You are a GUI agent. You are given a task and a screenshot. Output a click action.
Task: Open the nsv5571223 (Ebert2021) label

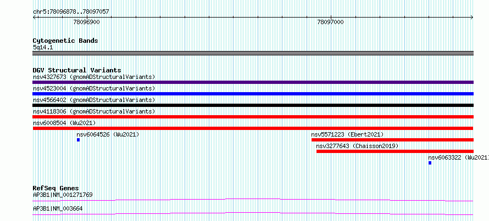(x=347, y=134)
